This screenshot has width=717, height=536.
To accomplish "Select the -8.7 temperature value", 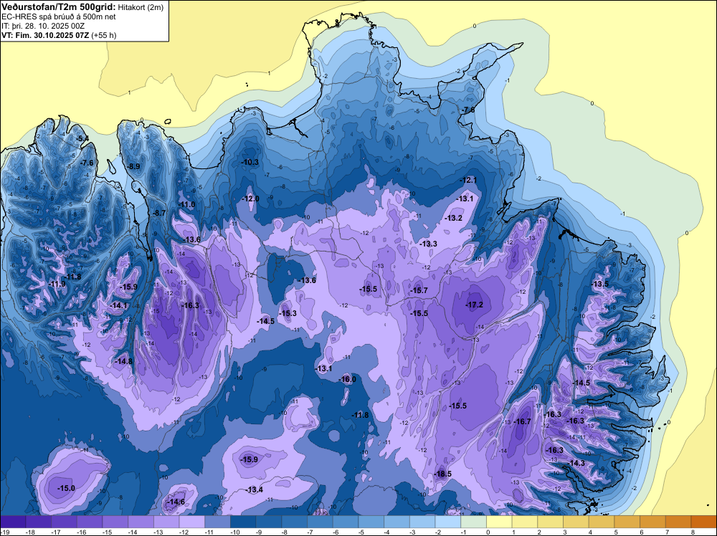I will (x=158, y=213).
